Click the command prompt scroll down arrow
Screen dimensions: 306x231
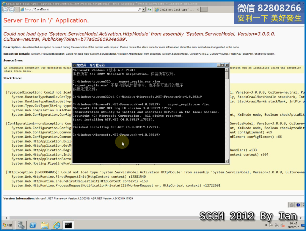coord(227,161)
